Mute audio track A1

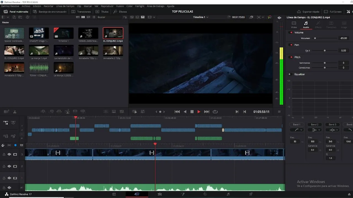tap(9, 188)
